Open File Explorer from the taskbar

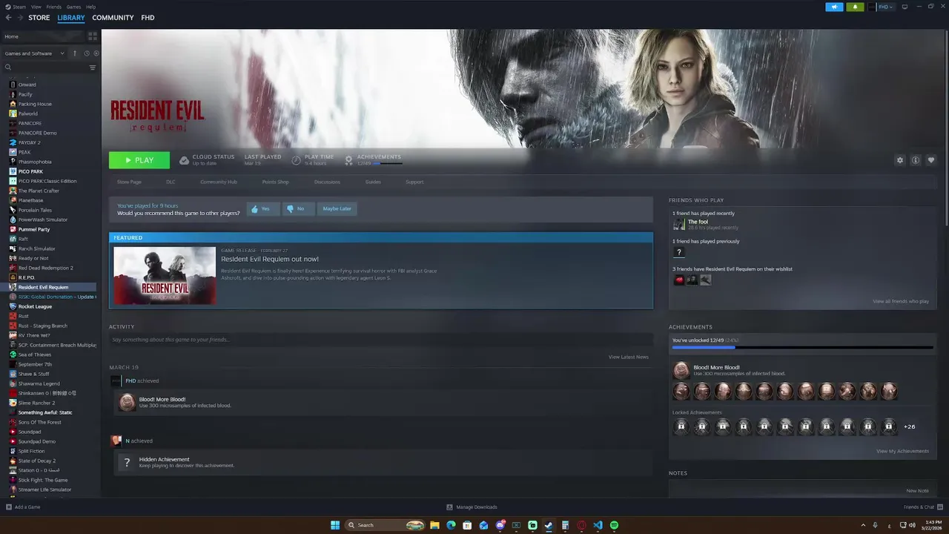coord(434,525)
